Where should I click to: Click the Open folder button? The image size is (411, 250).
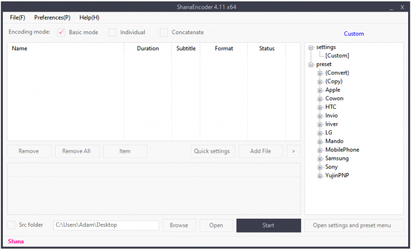(216, 225)
